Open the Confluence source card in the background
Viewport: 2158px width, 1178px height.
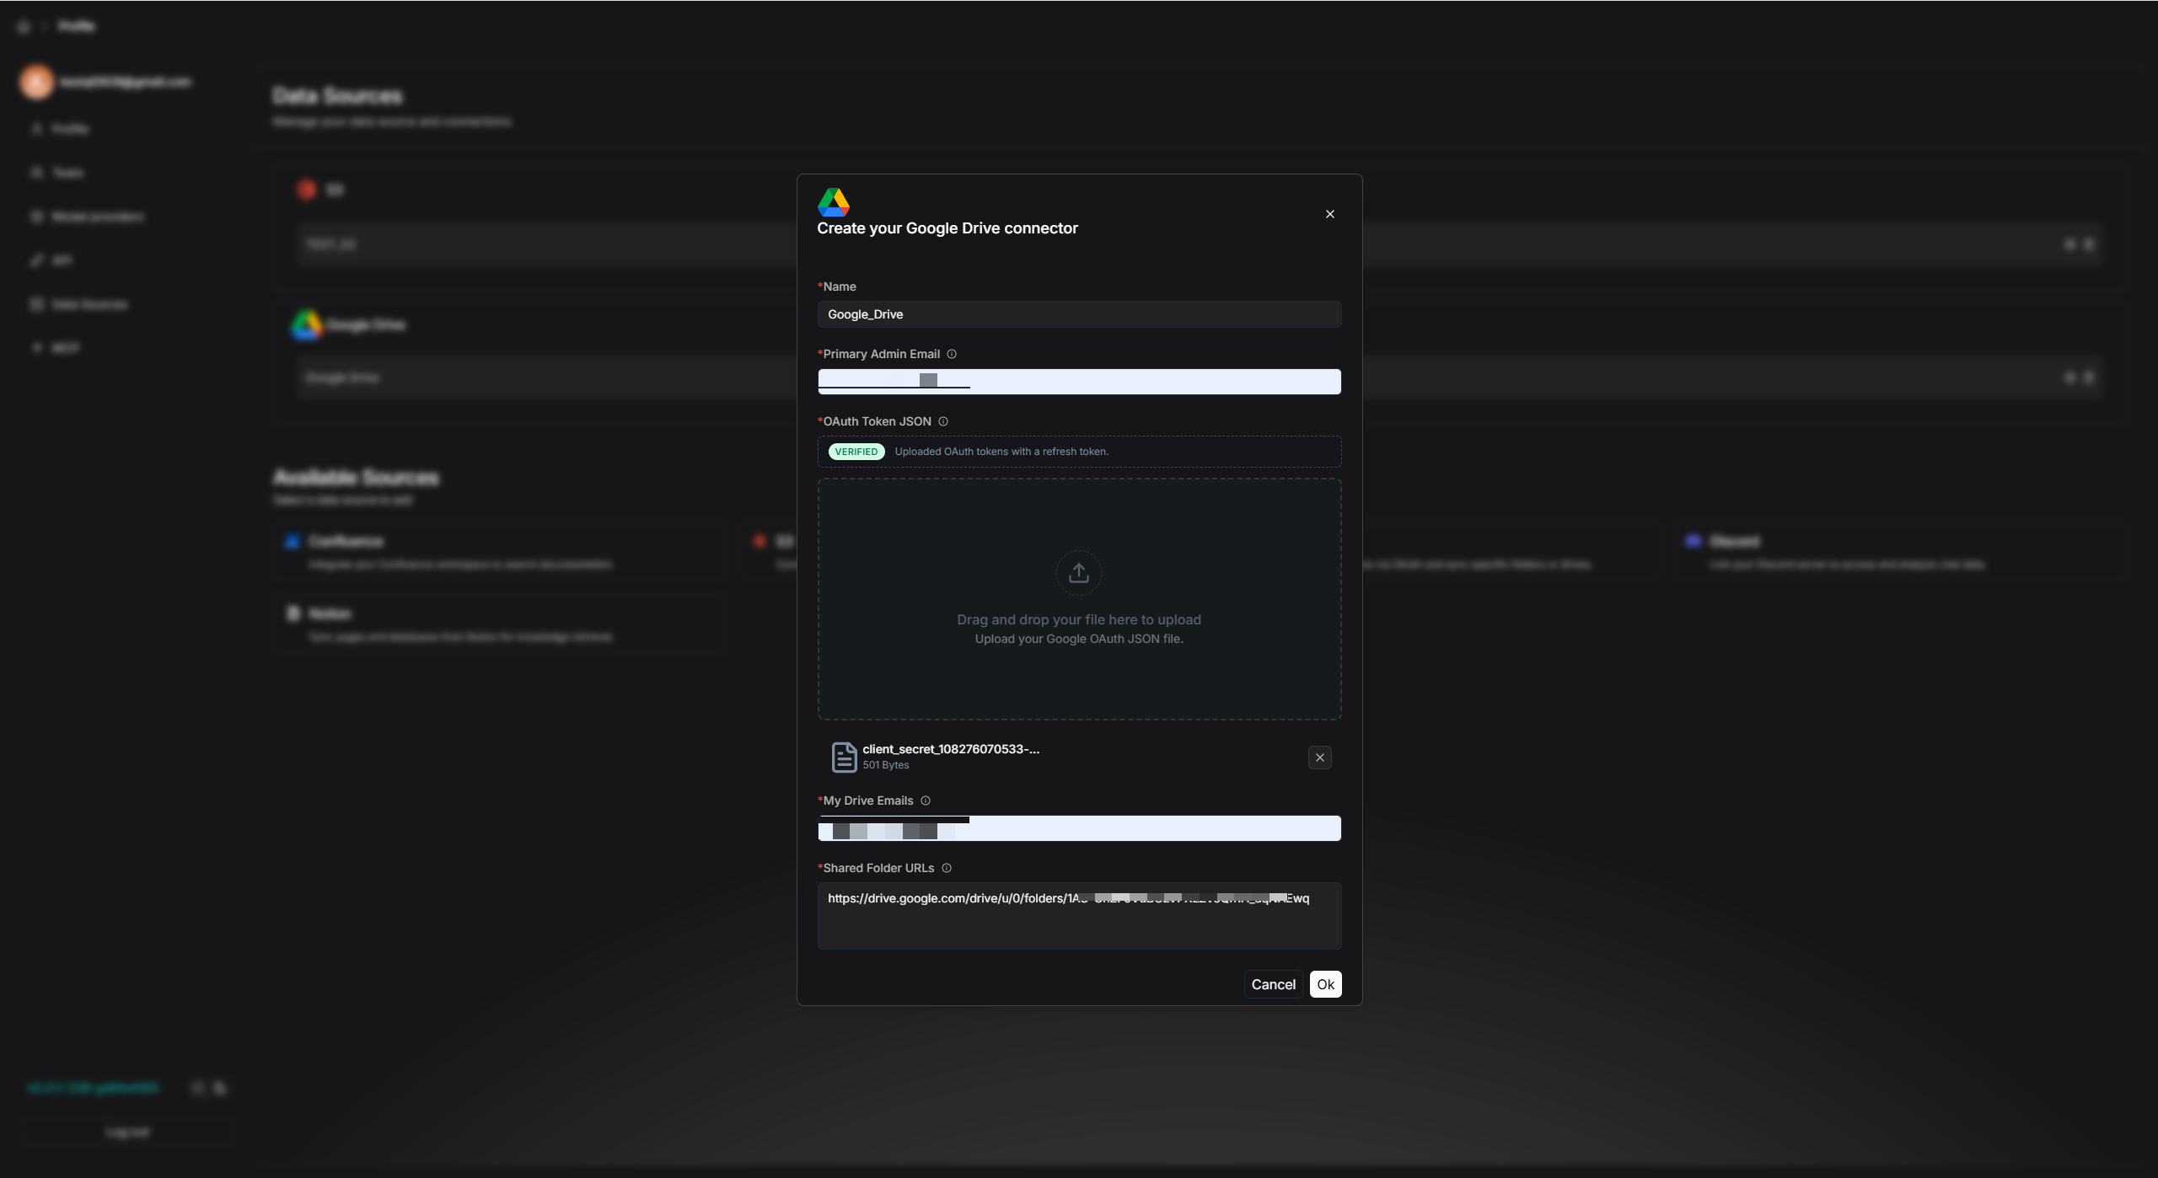pyautogui.click(x=499, y=552)
